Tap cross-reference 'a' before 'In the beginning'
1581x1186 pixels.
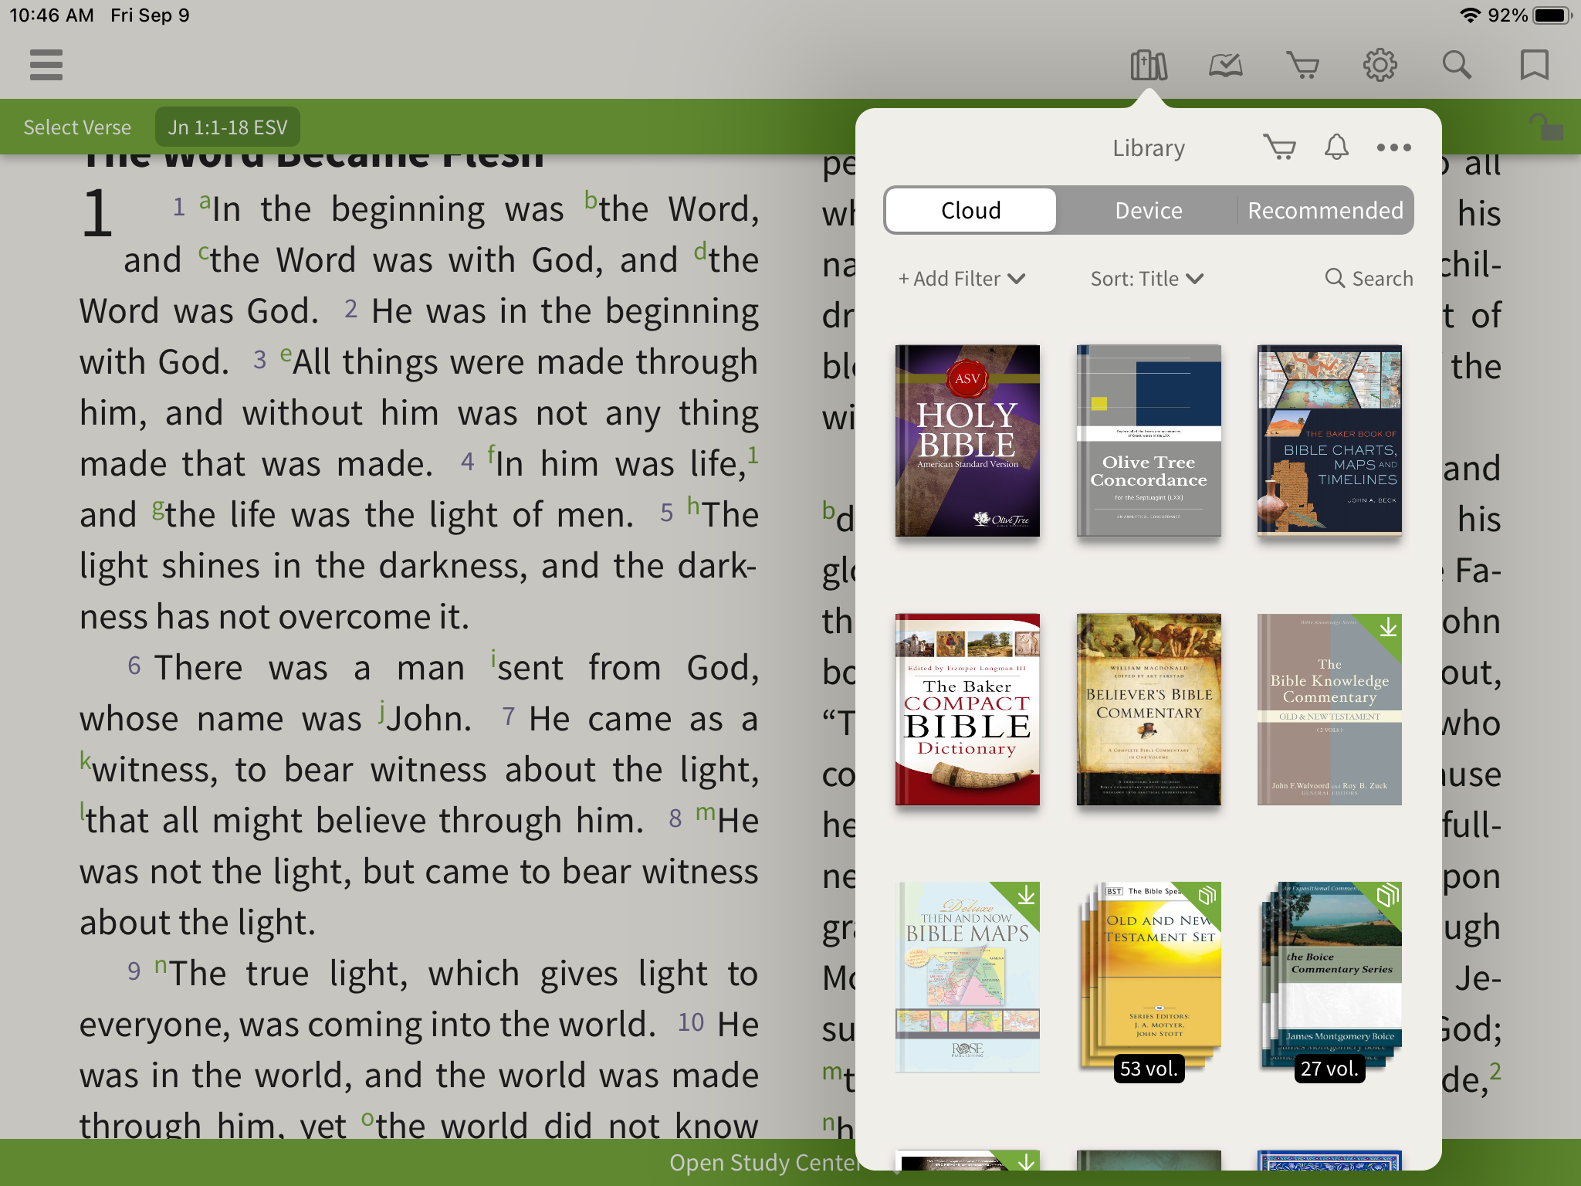205,202
